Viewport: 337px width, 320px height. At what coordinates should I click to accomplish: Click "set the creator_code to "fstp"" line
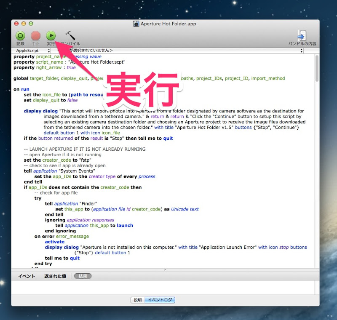[x=57, y=160]
